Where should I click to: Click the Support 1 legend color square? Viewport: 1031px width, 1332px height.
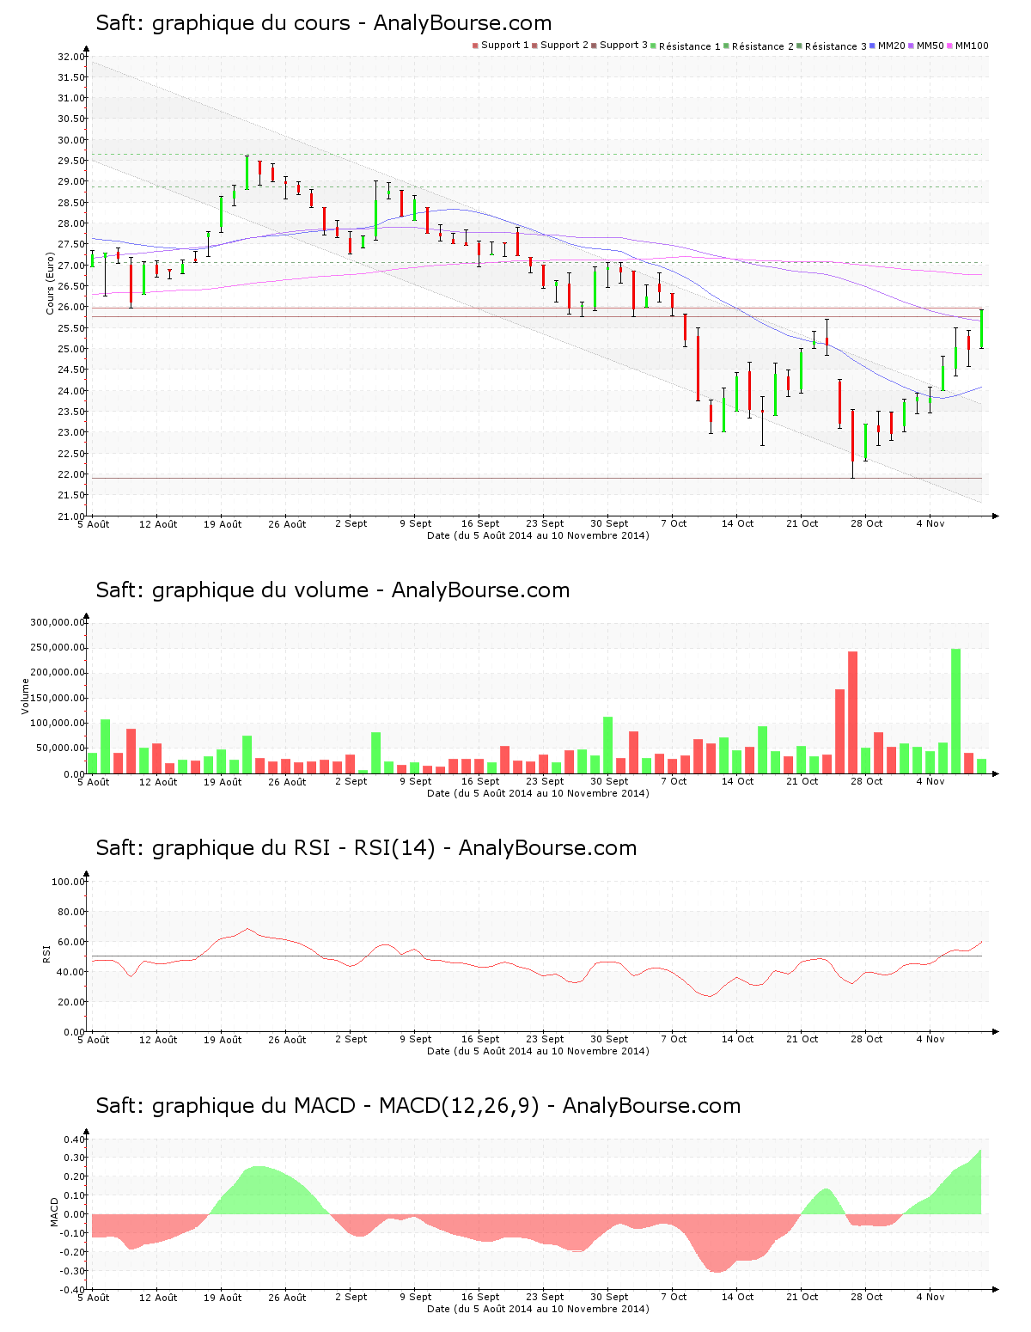tap(475, 46)
